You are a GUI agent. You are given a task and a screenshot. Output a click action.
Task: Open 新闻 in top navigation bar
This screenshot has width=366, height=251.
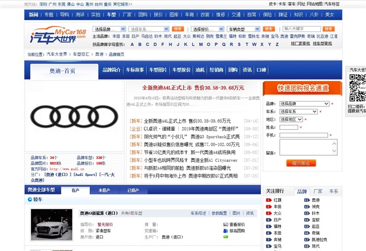(x=33, y=15)
